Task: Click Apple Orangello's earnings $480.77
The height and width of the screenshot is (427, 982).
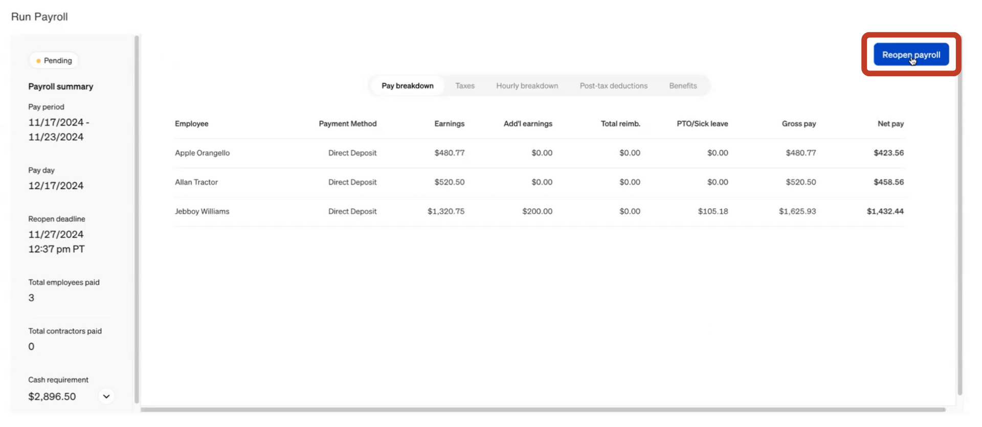Action: pyautogui.click(x=449, y=152)
